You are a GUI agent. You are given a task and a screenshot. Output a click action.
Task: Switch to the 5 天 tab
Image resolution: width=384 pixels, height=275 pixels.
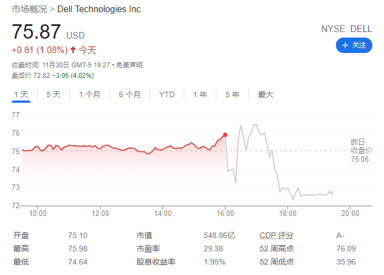pyautogui.click(x=53, y=94)
